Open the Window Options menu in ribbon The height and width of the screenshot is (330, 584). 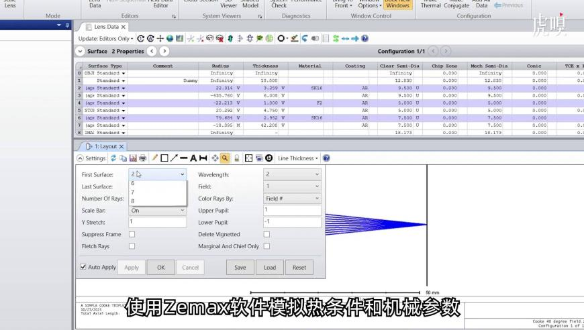369,5
